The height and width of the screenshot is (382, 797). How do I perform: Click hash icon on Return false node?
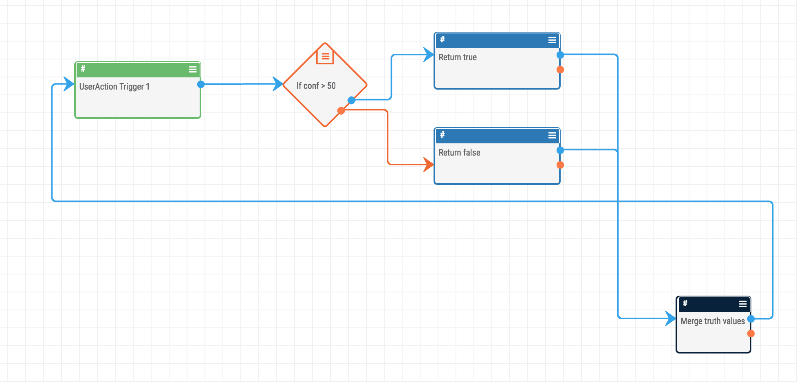[443, 135]
